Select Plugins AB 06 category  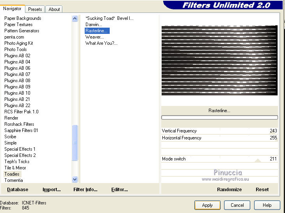point(17,68)
